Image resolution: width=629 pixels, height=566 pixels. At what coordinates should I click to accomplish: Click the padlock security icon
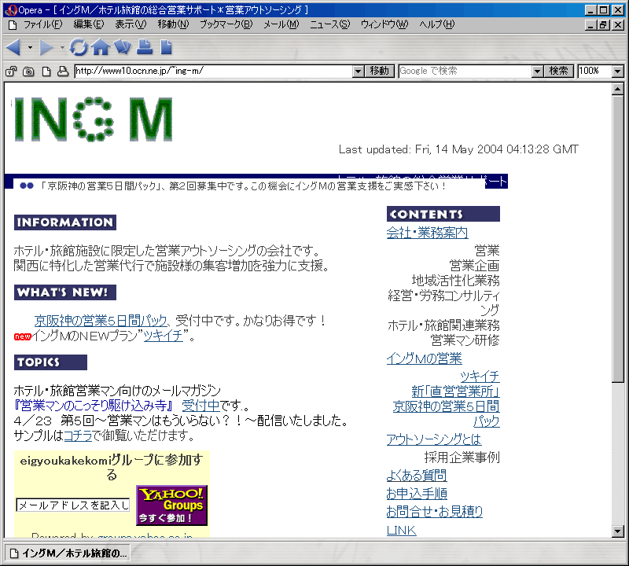[11, 72]
